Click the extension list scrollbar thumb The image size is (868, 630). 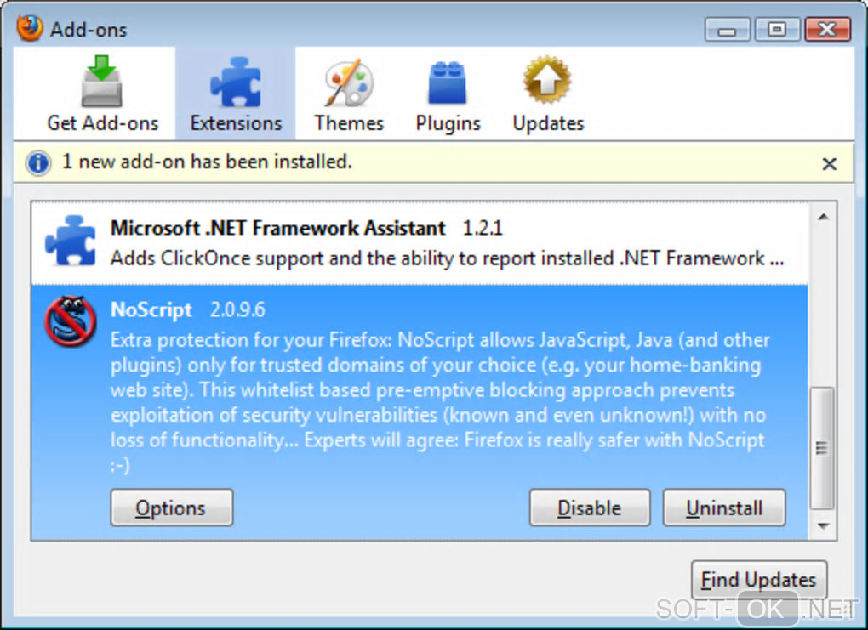822,448
